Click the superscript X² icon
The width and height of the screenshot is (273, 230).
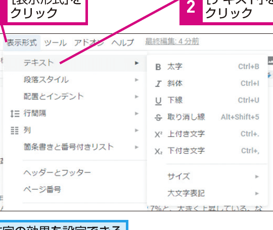[x=158, y=134]
